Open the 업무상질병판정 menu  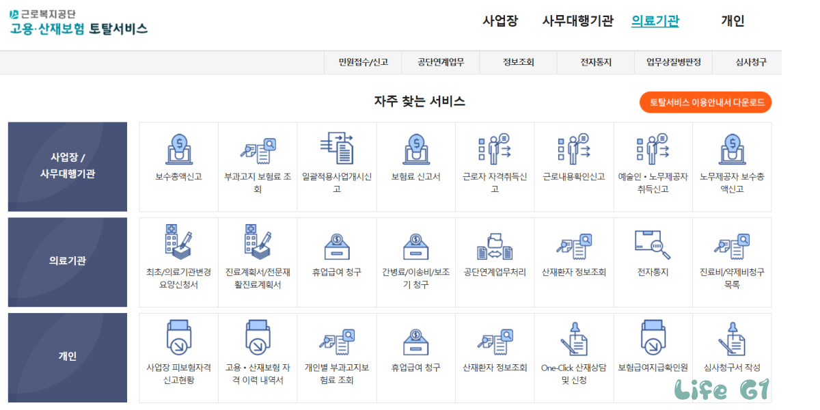point(673,62)
